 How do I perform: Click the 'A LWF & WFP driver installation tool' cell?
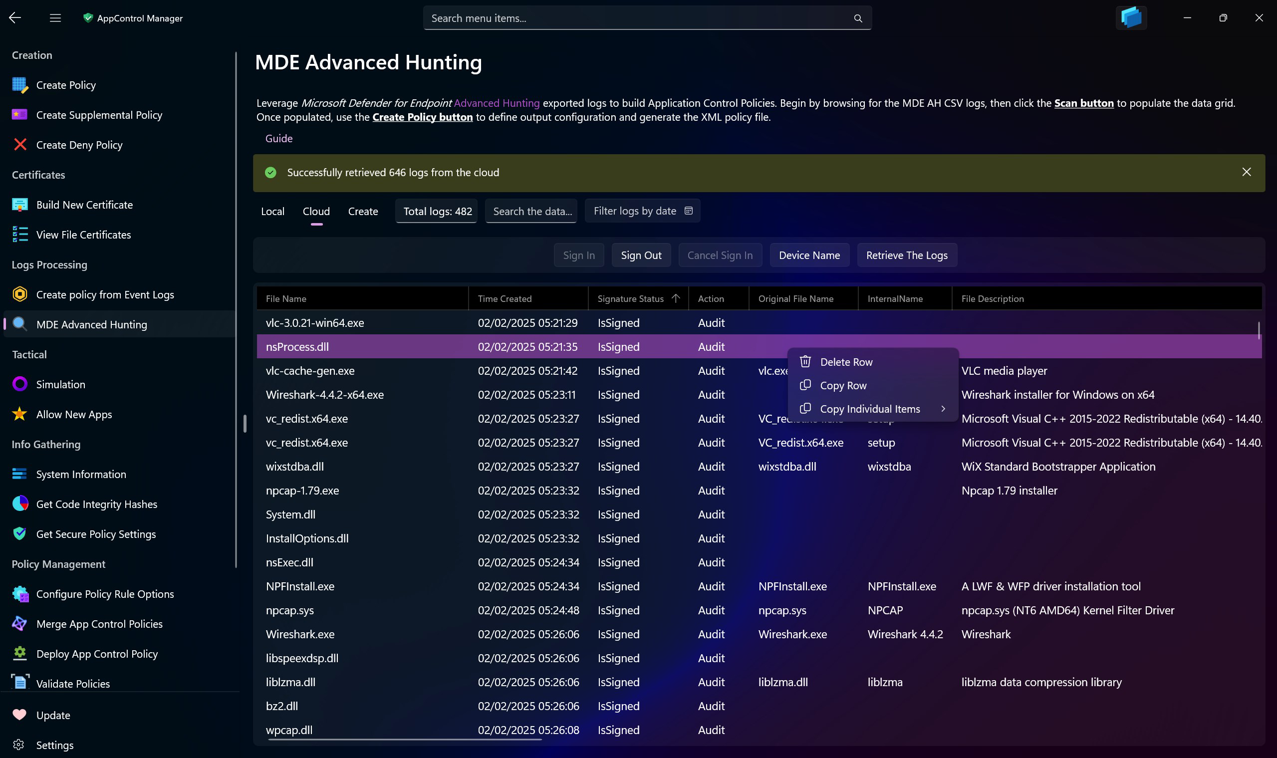(1051, 586)
